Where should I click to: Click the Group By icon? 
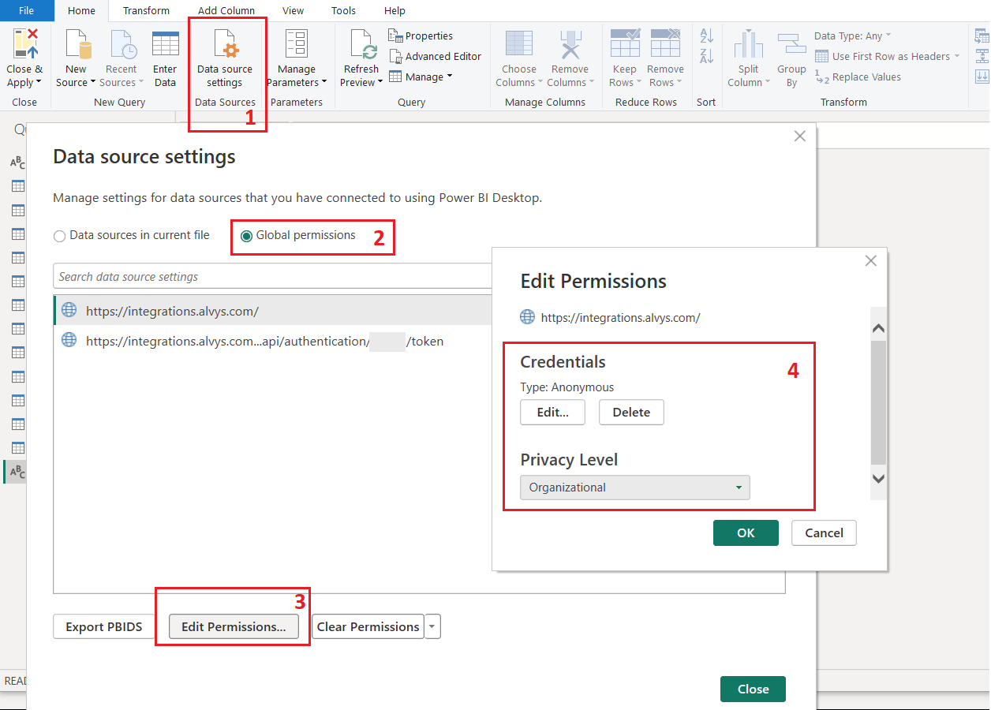(791, 44)
